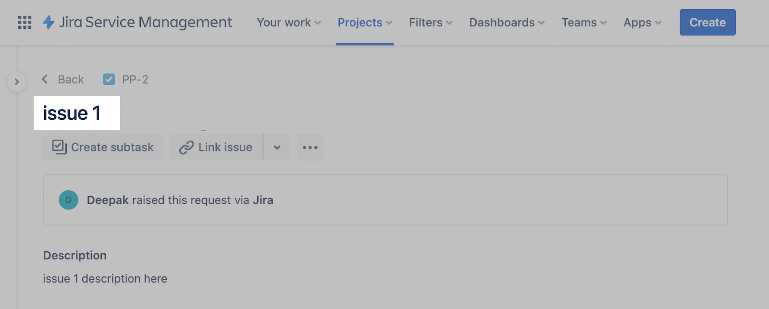Click the PP-2 issue type checkbox icon

[109, 79]
